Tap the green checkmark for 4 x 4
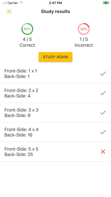Viewport: 111px width, 197px height. coord(103,132)
